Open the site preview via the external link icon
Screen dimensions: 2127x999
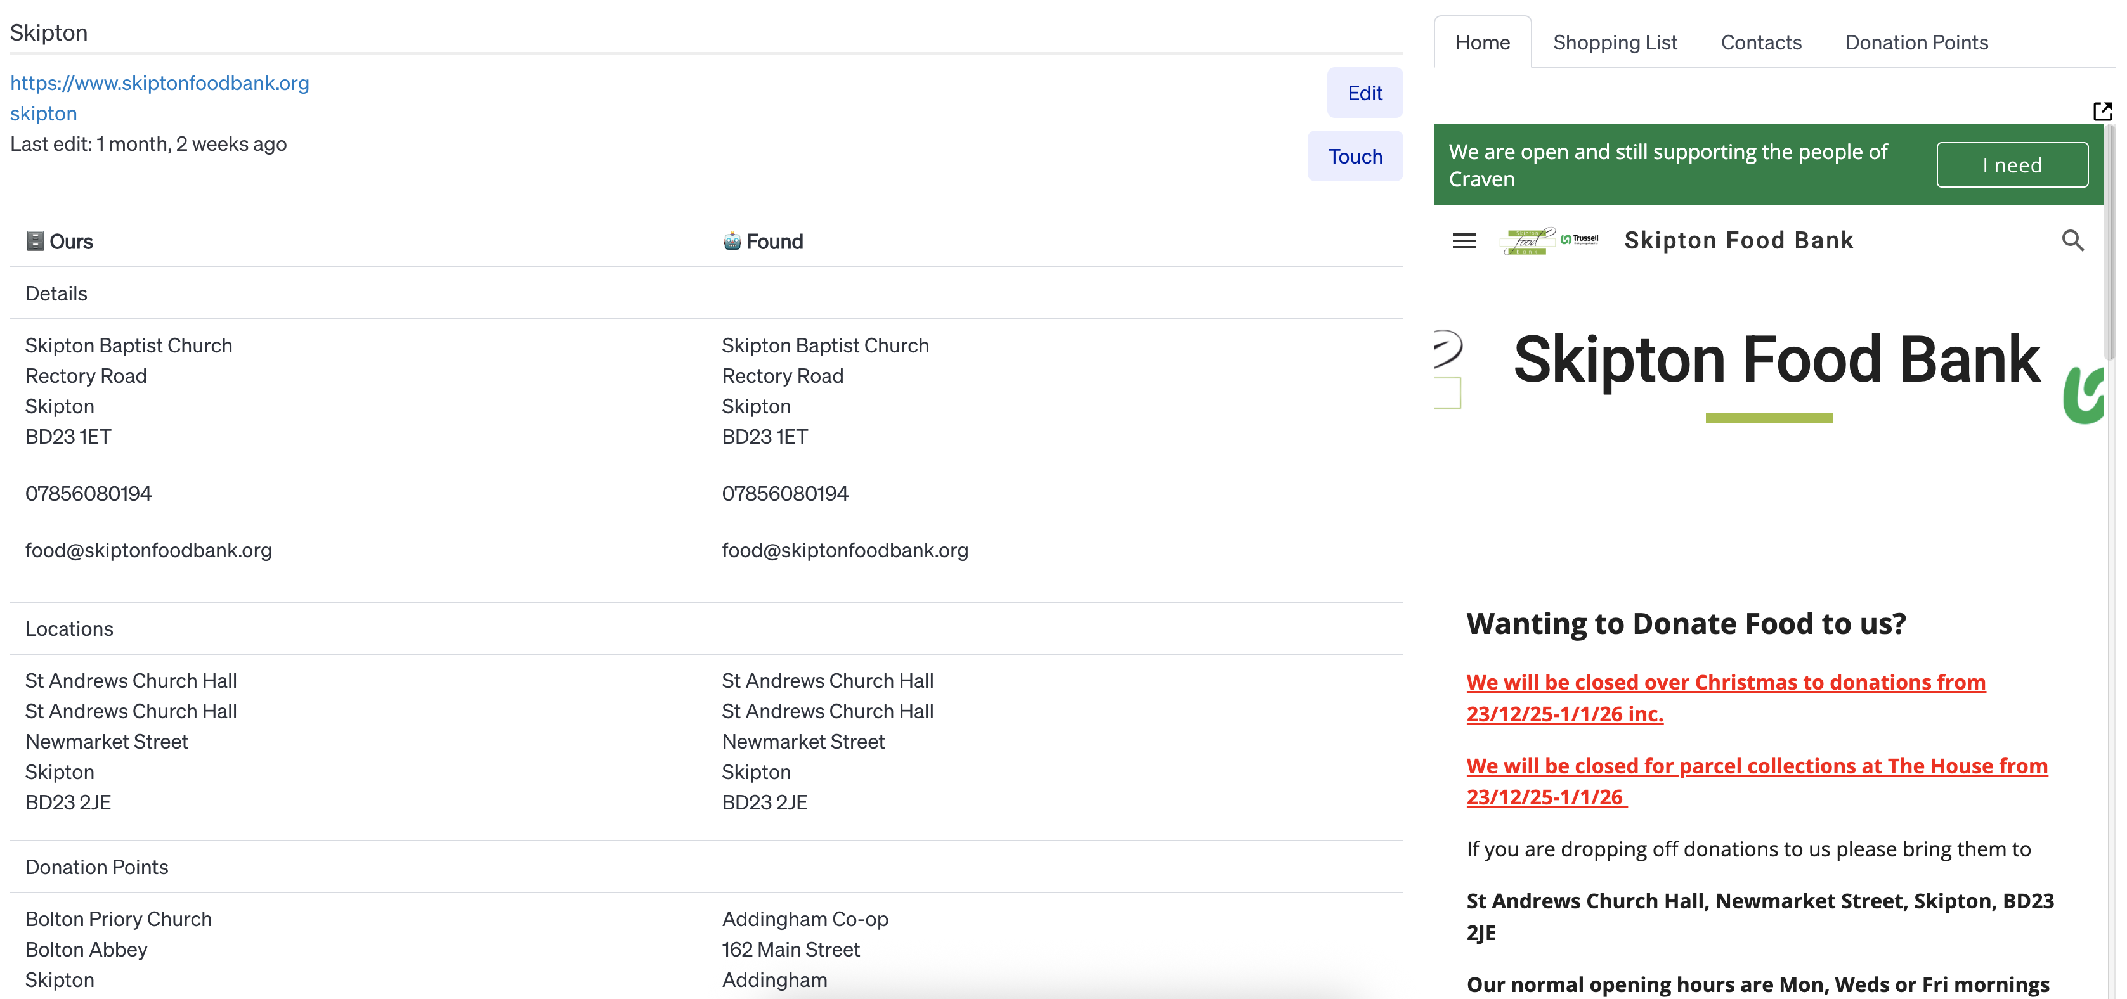[x=2103, y=111]
